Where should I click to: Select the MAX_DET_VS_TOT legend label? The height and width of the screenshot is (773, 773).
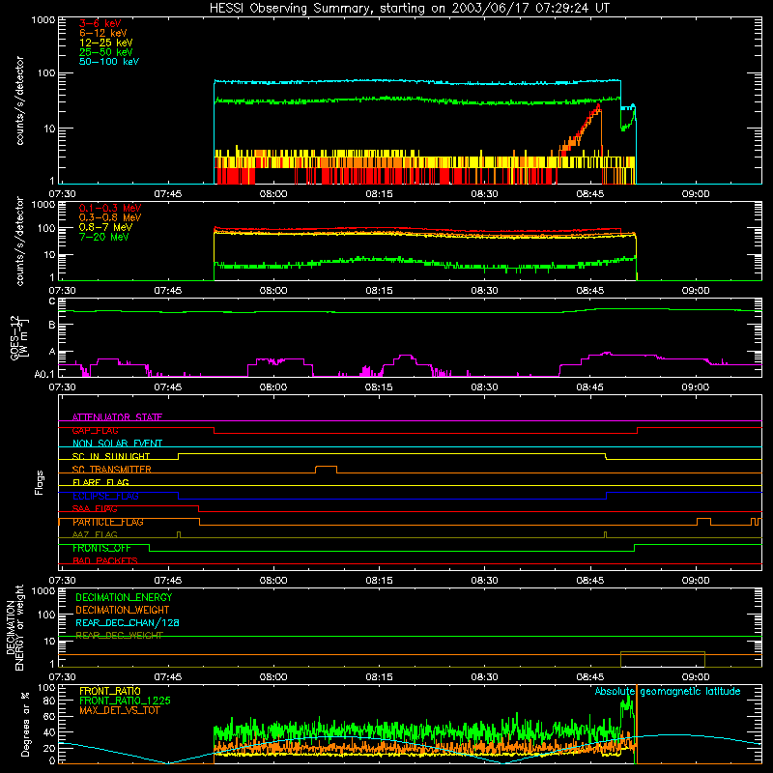coord(119,710)
